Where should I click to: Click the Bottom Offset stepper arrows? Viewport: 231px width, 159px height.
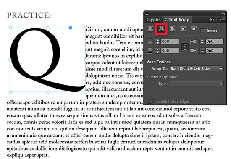tap(157, 51)
